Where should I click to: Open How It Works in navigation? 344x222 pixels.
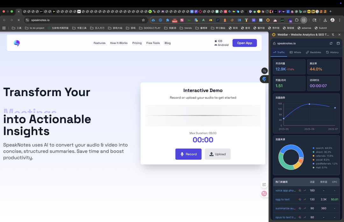(119, 43)
